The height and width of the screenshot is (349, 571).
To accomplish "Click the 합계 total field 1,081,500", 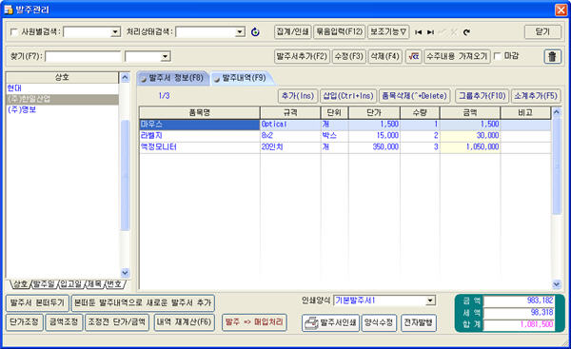I will click(x=519, y=324).
